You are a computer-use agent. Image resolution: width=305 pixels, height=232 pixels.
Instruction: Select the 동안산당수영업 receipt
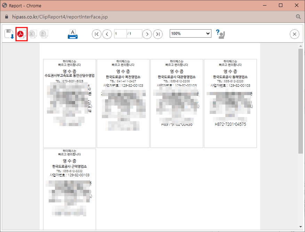[70, 103]
